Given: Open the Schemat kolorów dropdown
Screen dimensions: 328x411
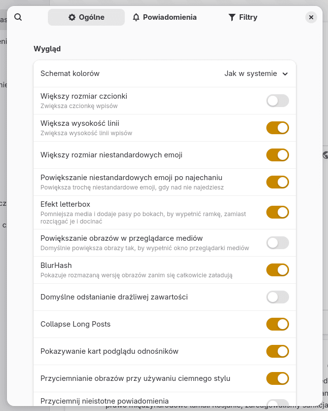Looking at the screenshot, I should coord(255,74).
